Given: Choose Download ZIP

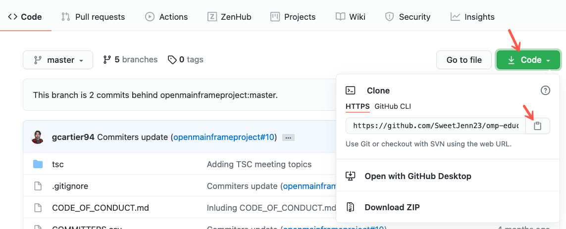Looking at the screenshot, I should pyautogui.click(x=448, y=207).
